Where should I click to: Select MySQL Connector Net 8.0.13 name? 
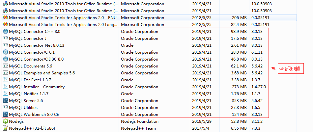point(37,45)
